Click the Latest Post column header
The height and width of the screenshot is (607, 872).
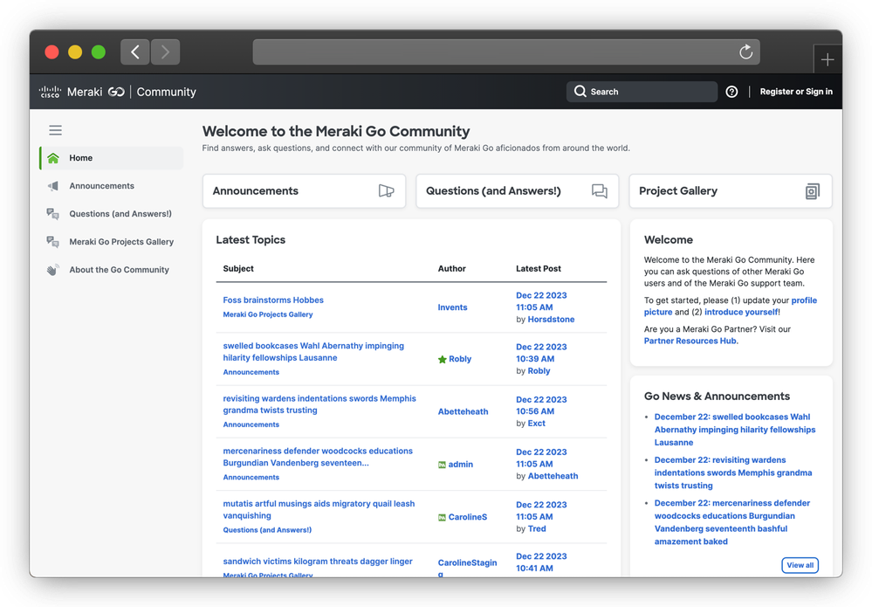click(x=539, y=269)
